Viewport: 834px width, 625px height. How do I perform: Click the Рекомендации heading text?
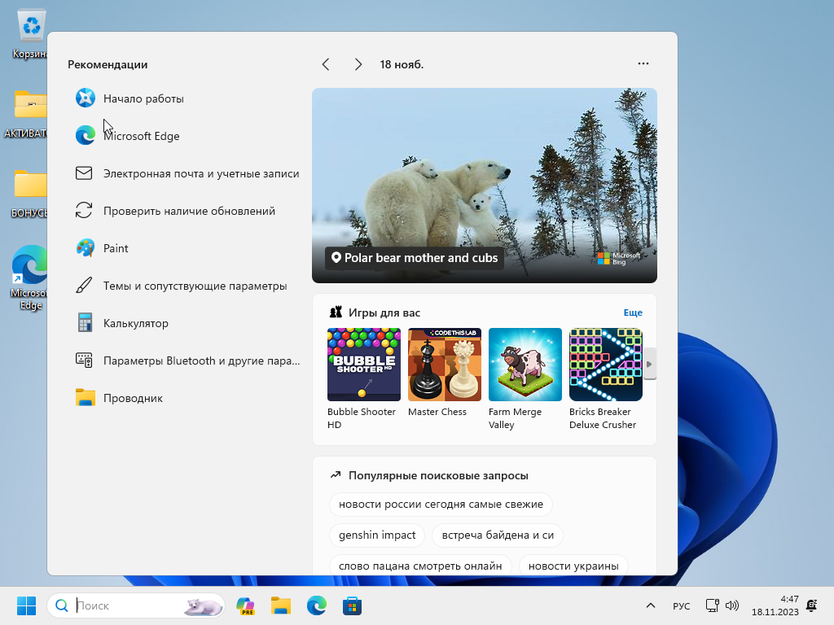click(x=108, y=64)
